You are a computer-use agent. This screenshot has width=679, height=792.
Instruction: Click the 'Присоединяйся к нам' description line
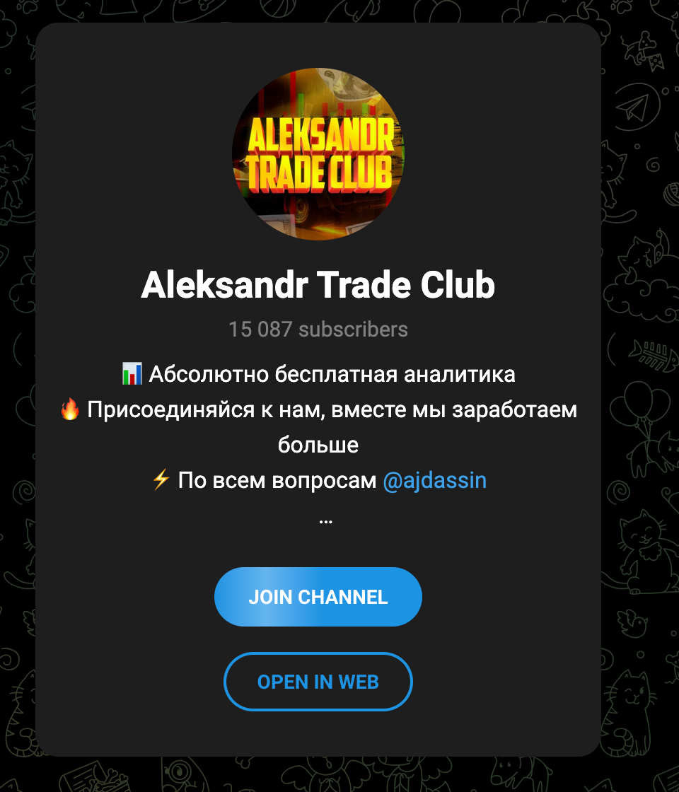coord(332,409)
